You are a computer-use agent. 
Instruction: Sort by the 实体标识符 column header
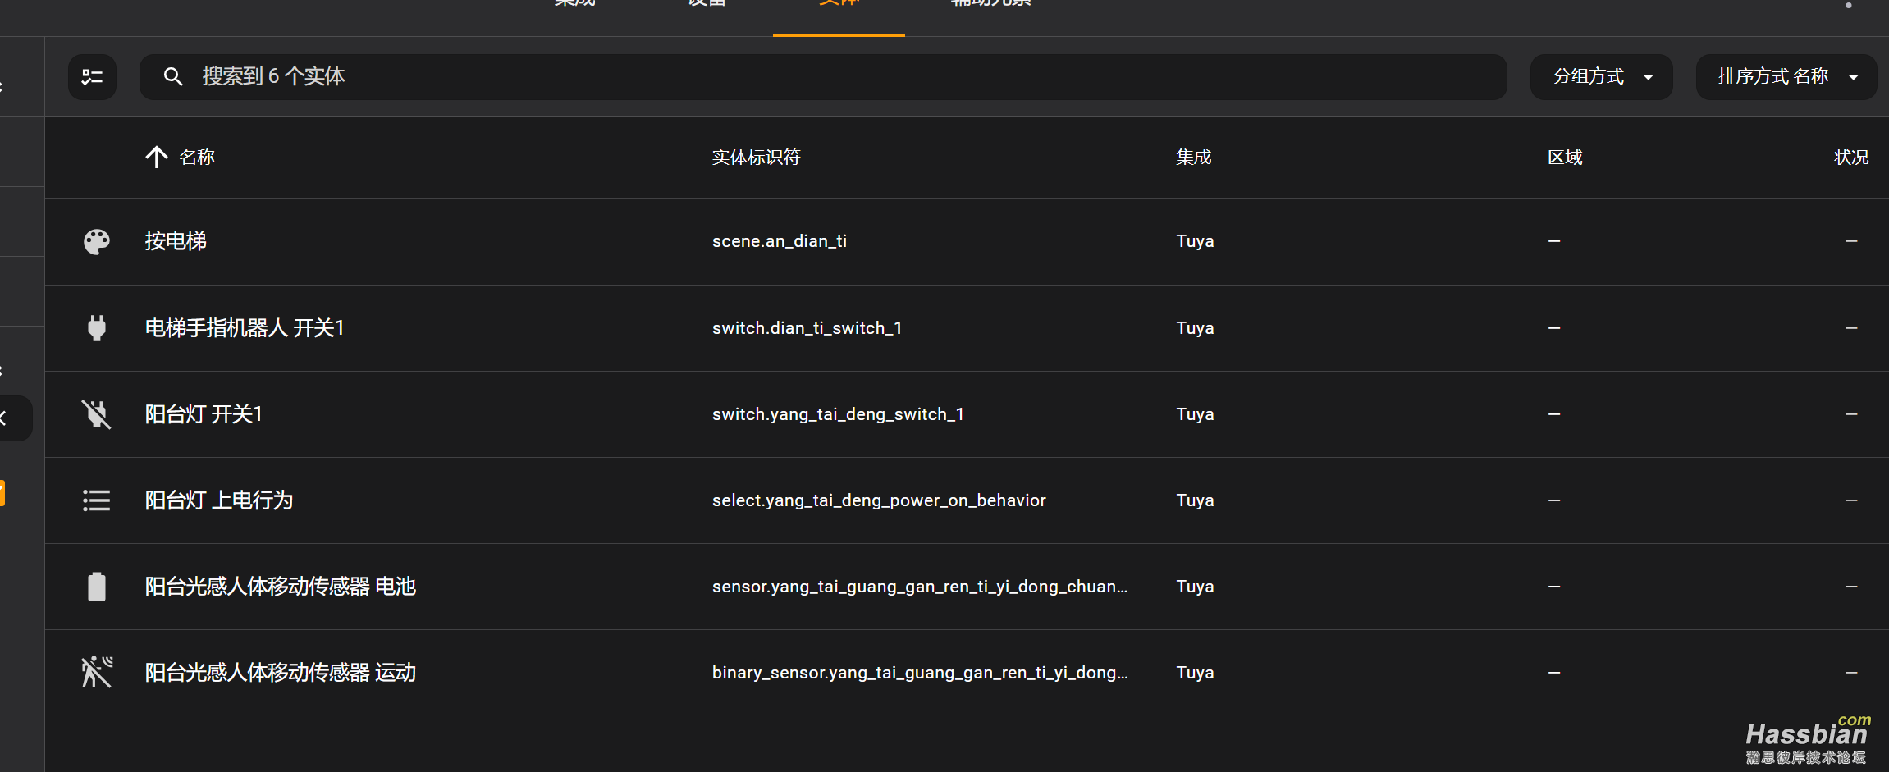click(x=756, y=157)
